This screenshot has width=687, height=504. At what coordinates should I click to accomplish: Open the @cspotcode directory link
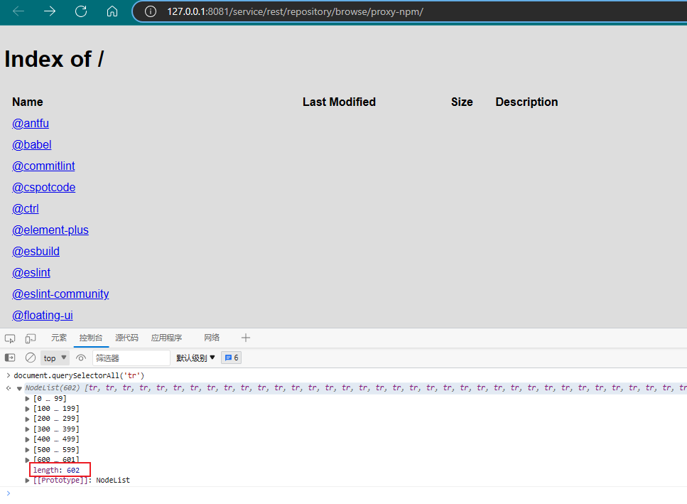pyautogui.click(x=44, y=188)
